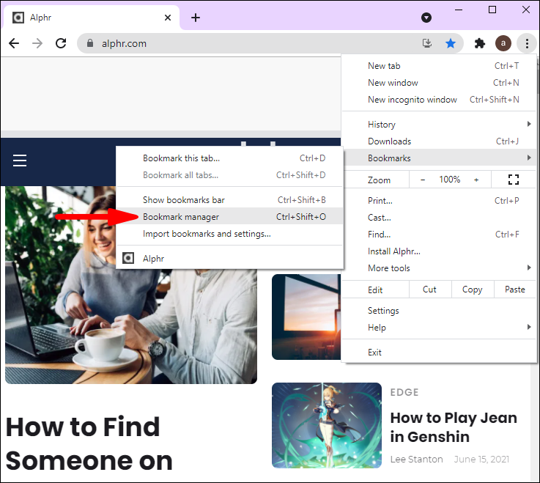Open How to Play Jean article link
The width and height of the screenshot is (540, 483).
(x=454, y=427)
